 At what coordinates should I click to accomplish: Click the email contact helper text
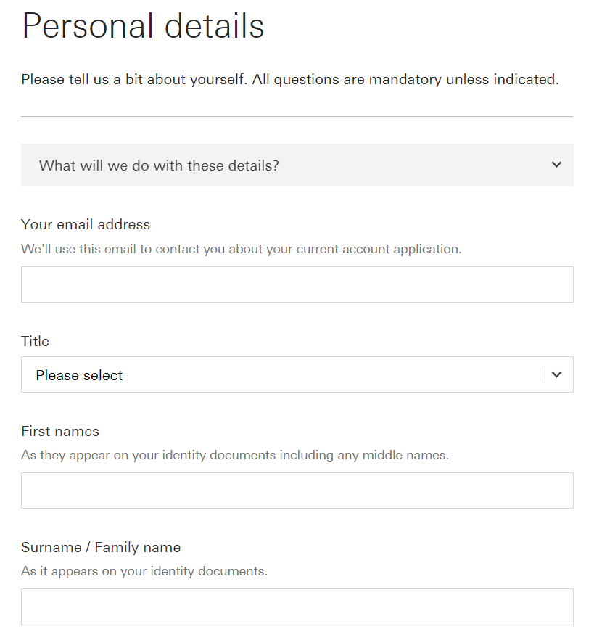[x=241, y=249]
